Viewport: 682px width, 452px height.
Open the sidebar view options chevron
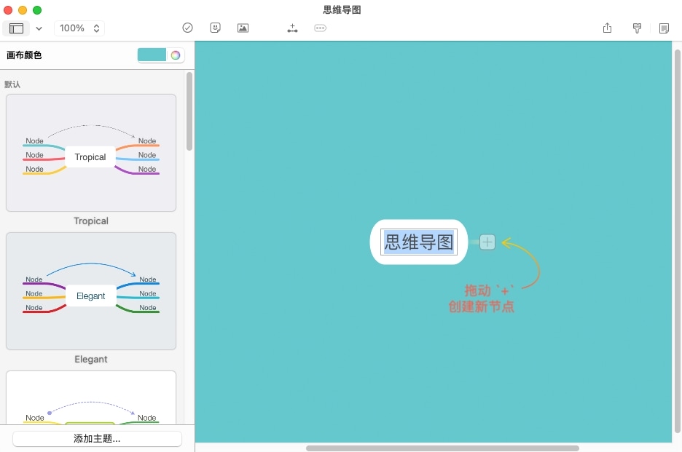point(39,28)
